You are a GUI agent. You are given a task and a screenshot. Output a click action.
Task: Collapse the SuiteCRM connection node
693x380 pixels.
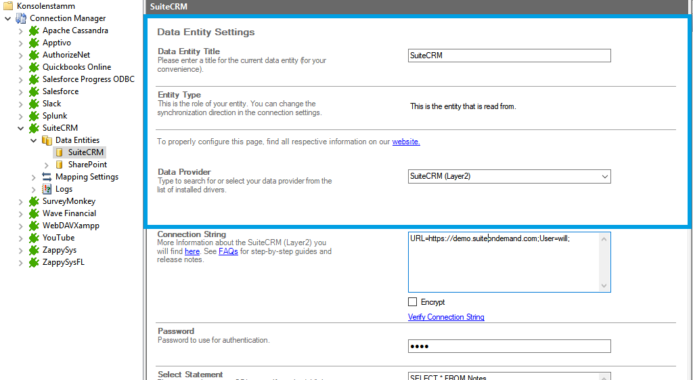[x=20, y=128]
